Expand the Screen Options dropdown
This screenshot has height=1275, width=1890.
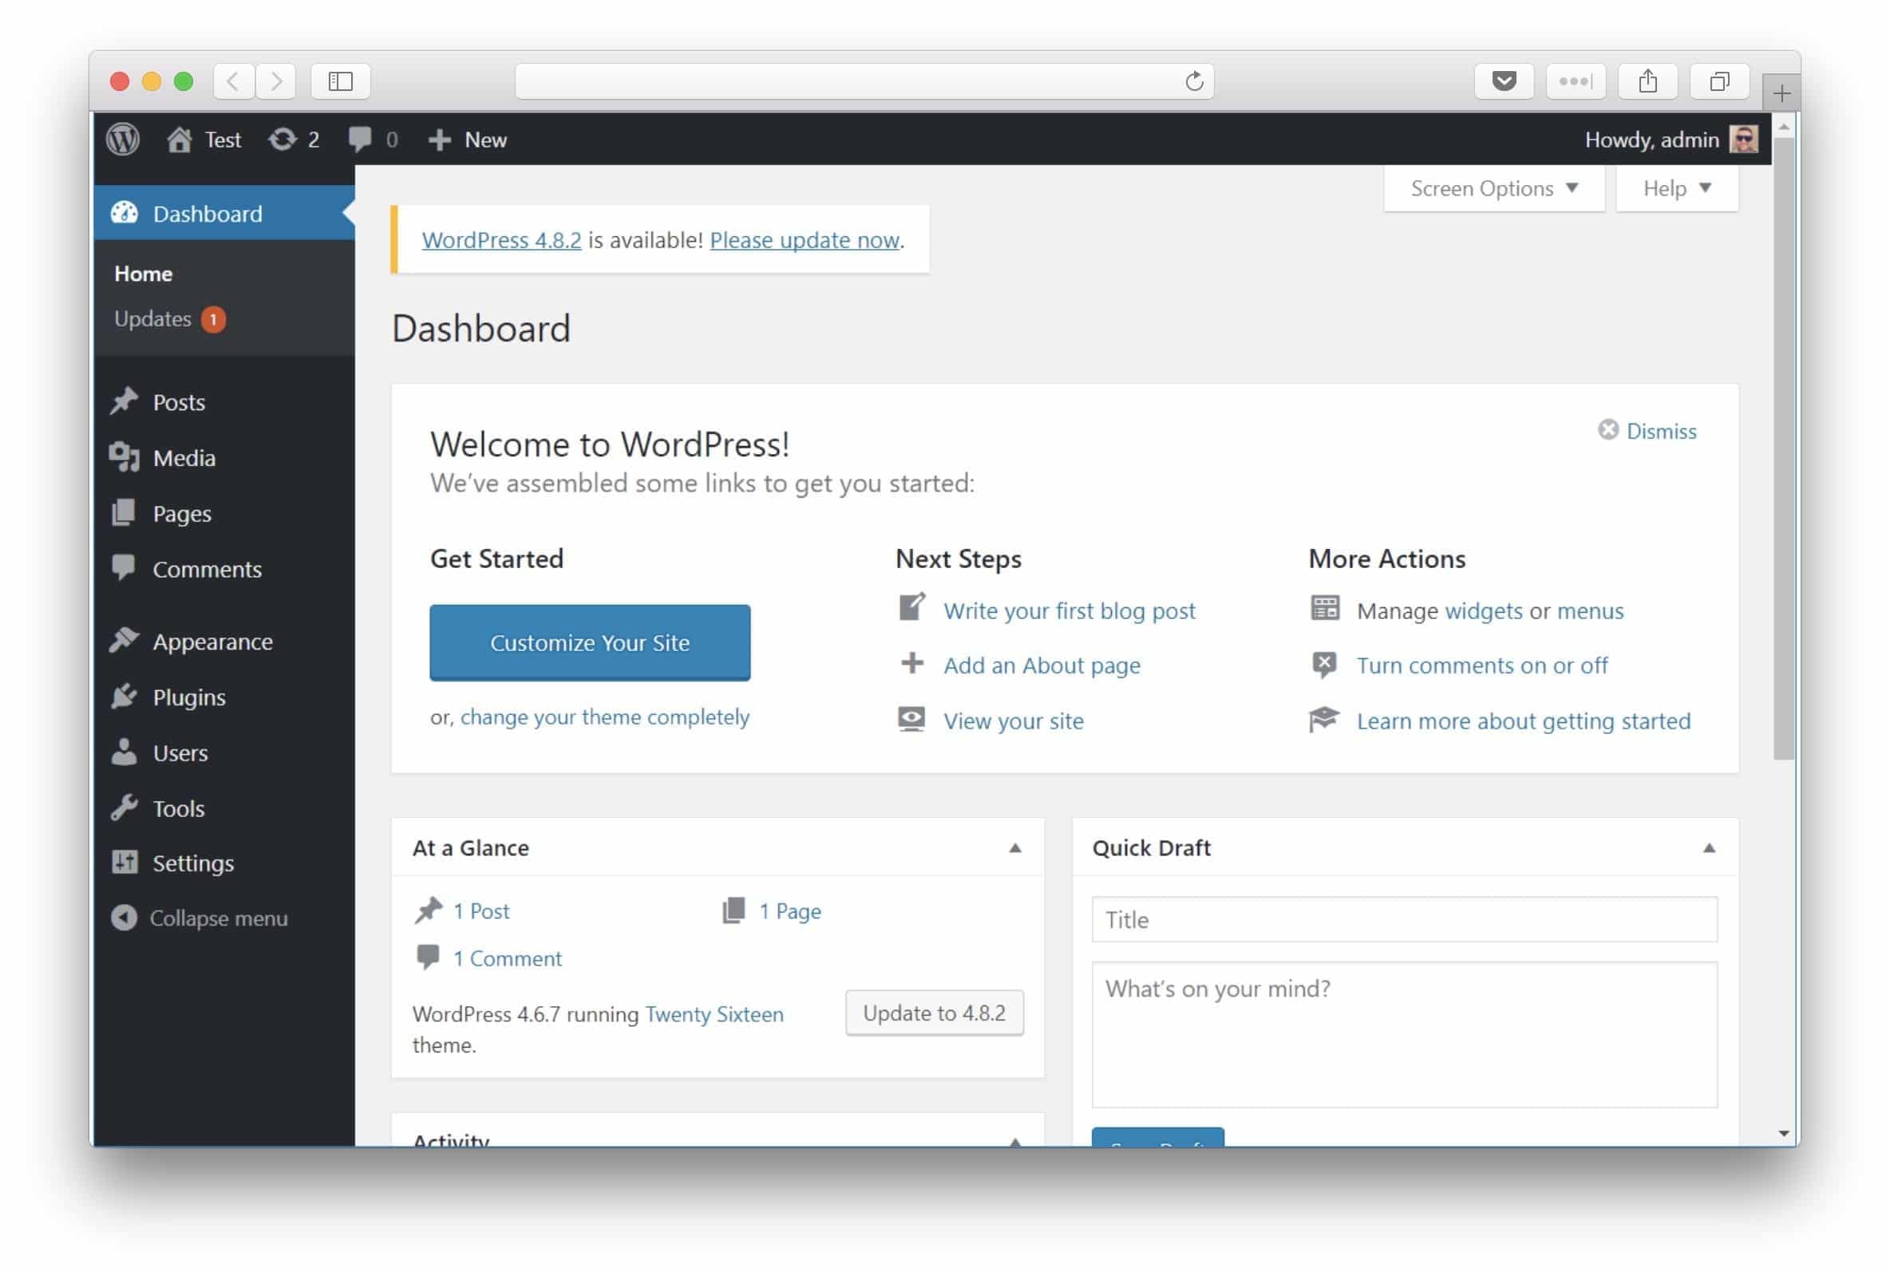[1493, 188]
